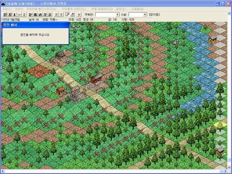Expand the 무력한 dropdown arrow
Screen dimensions: 232x174
click(117, 14)
